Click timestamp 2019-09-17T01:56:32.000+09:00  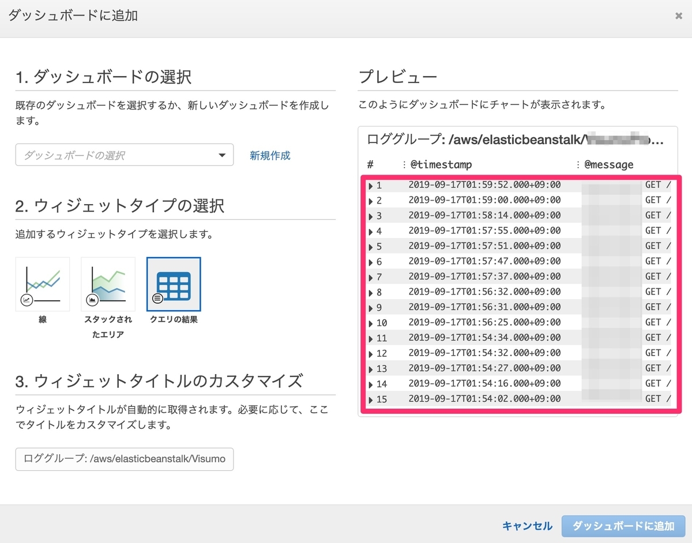(x=484, y=292)
